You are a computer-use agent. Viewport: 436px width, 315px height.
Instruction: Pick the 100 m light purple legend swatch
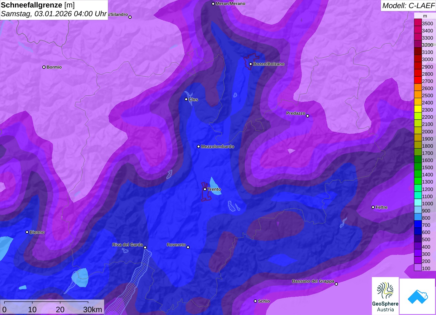tap(418, 268)
